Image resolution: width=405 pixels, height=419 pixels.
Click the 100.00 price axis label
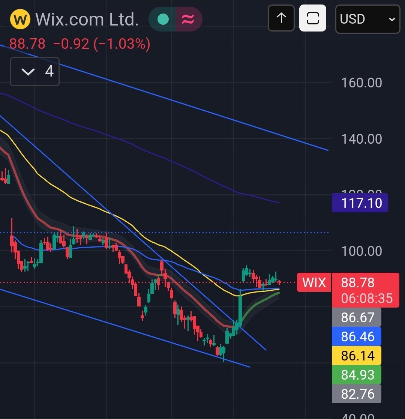[x=362, y=251]
